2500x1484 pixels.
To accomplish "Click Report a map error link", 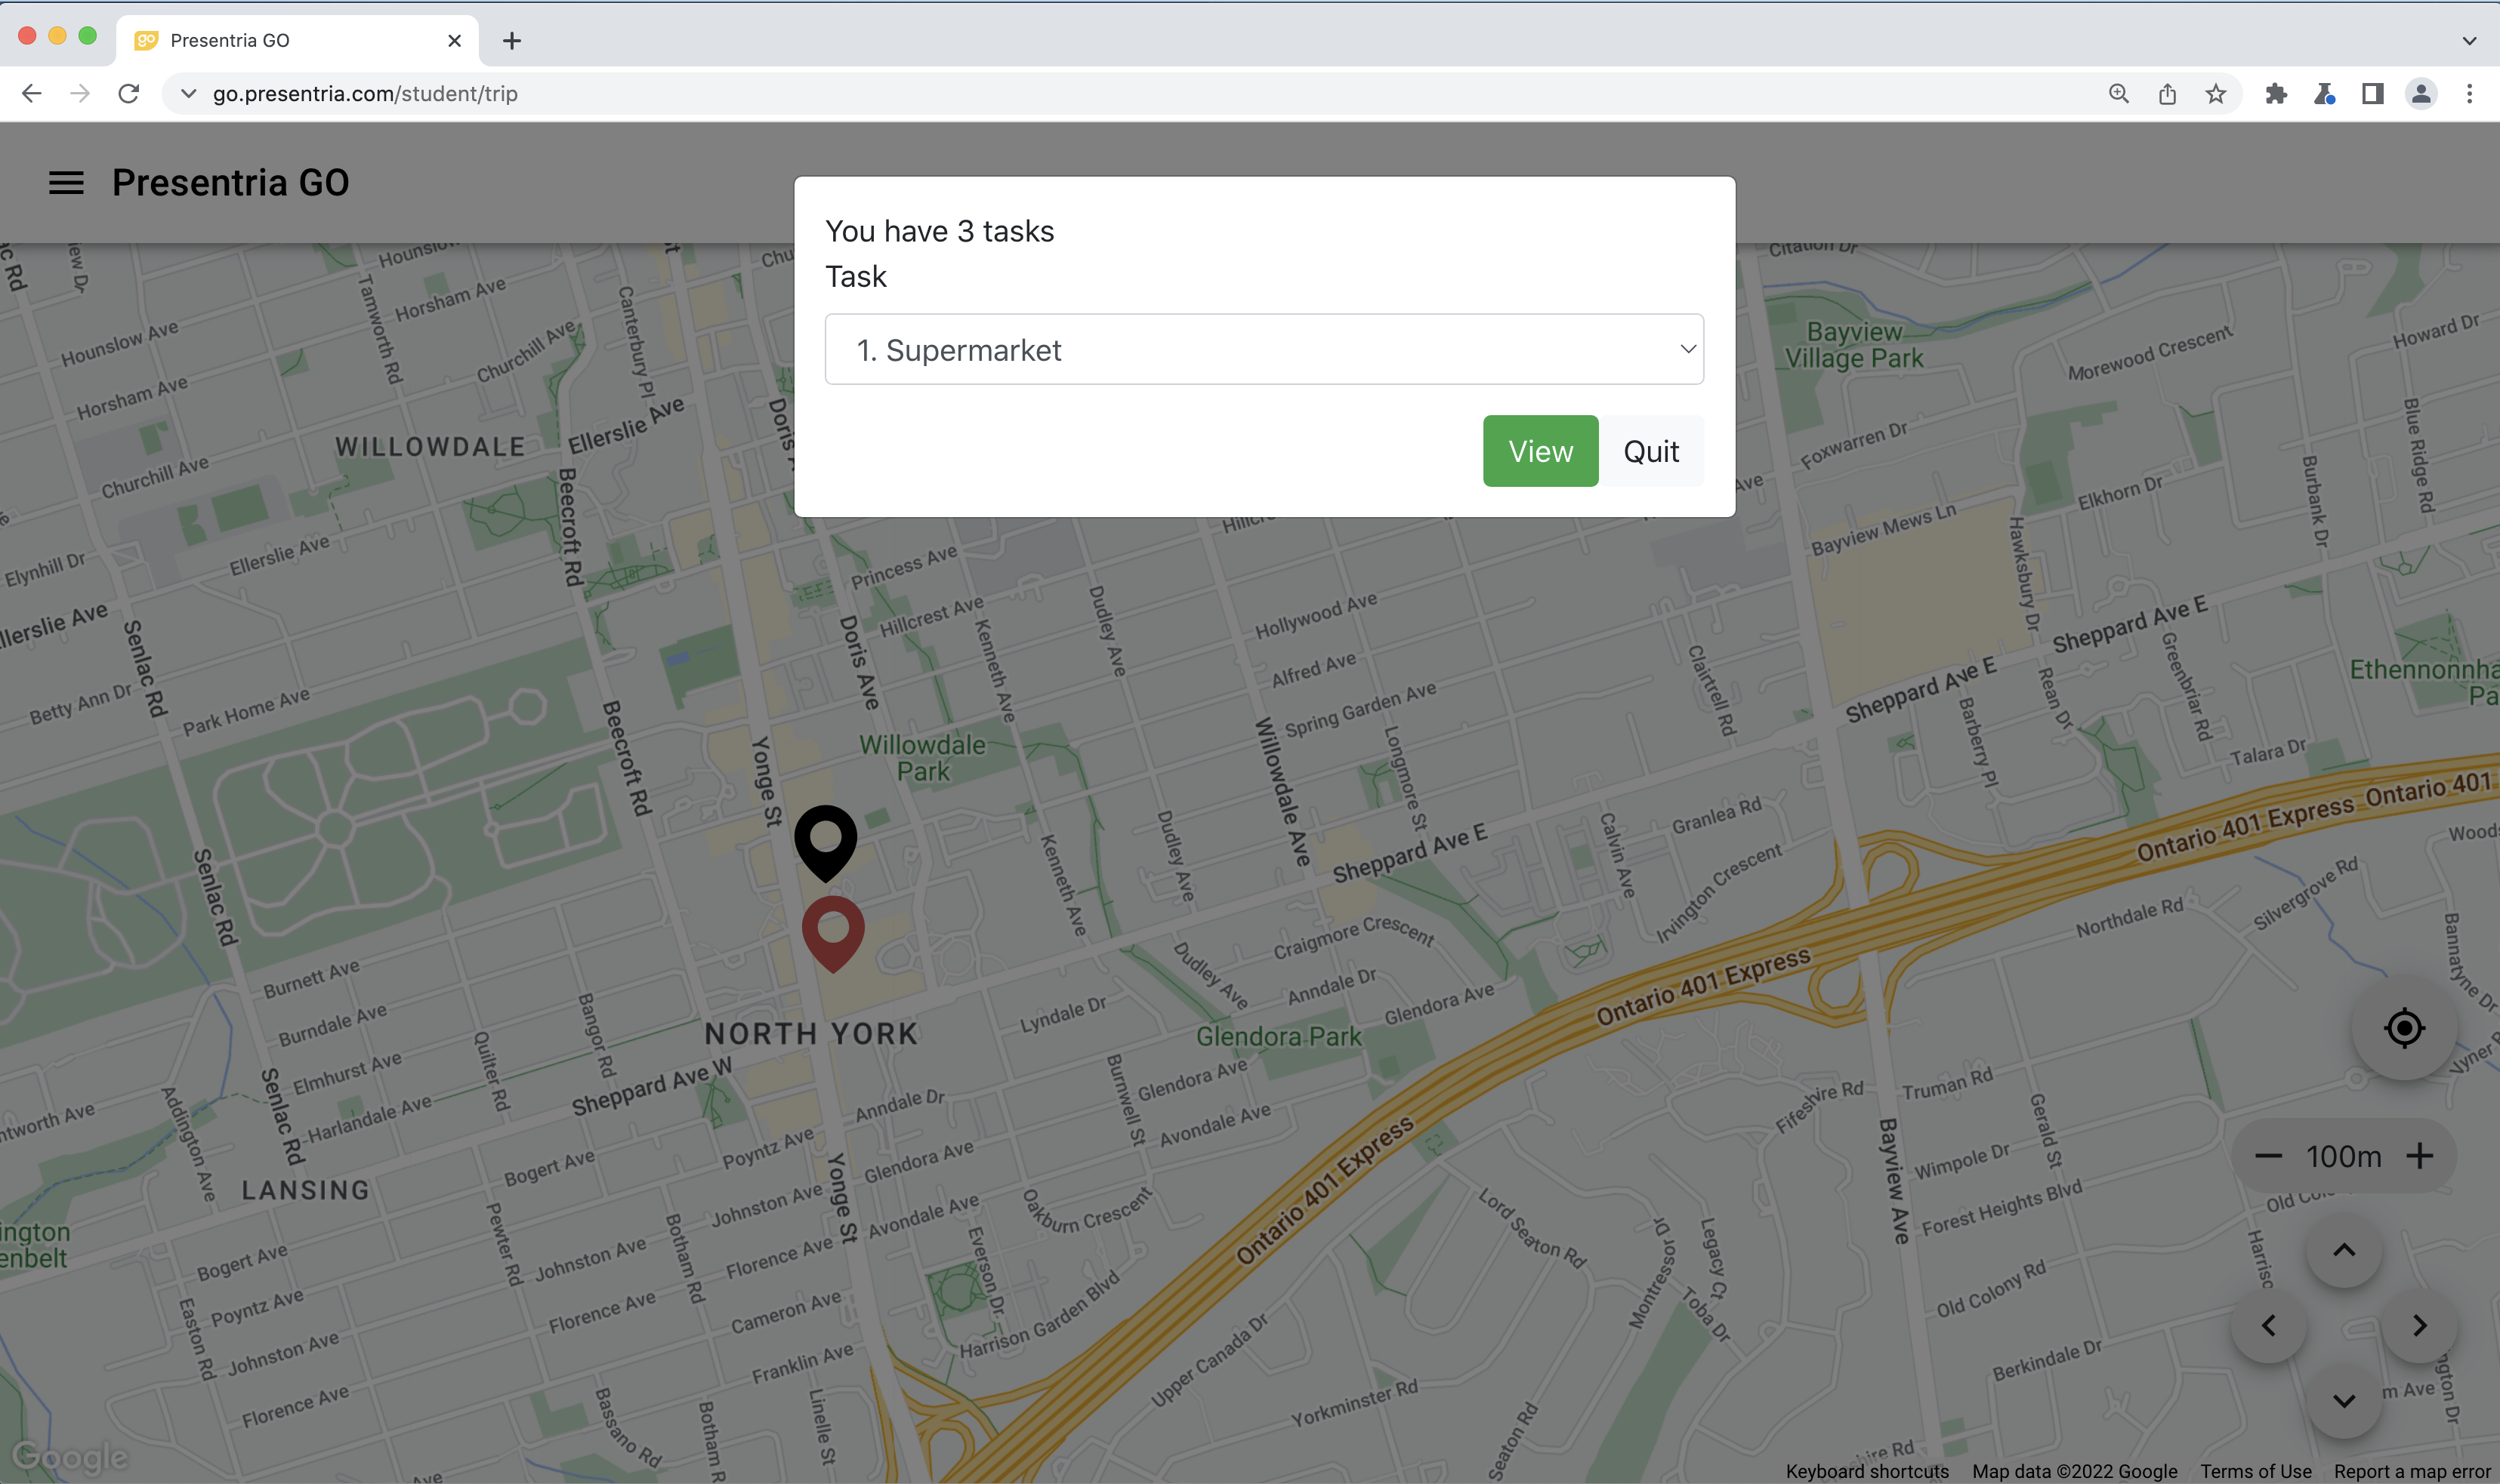I will point(2412,1471).
